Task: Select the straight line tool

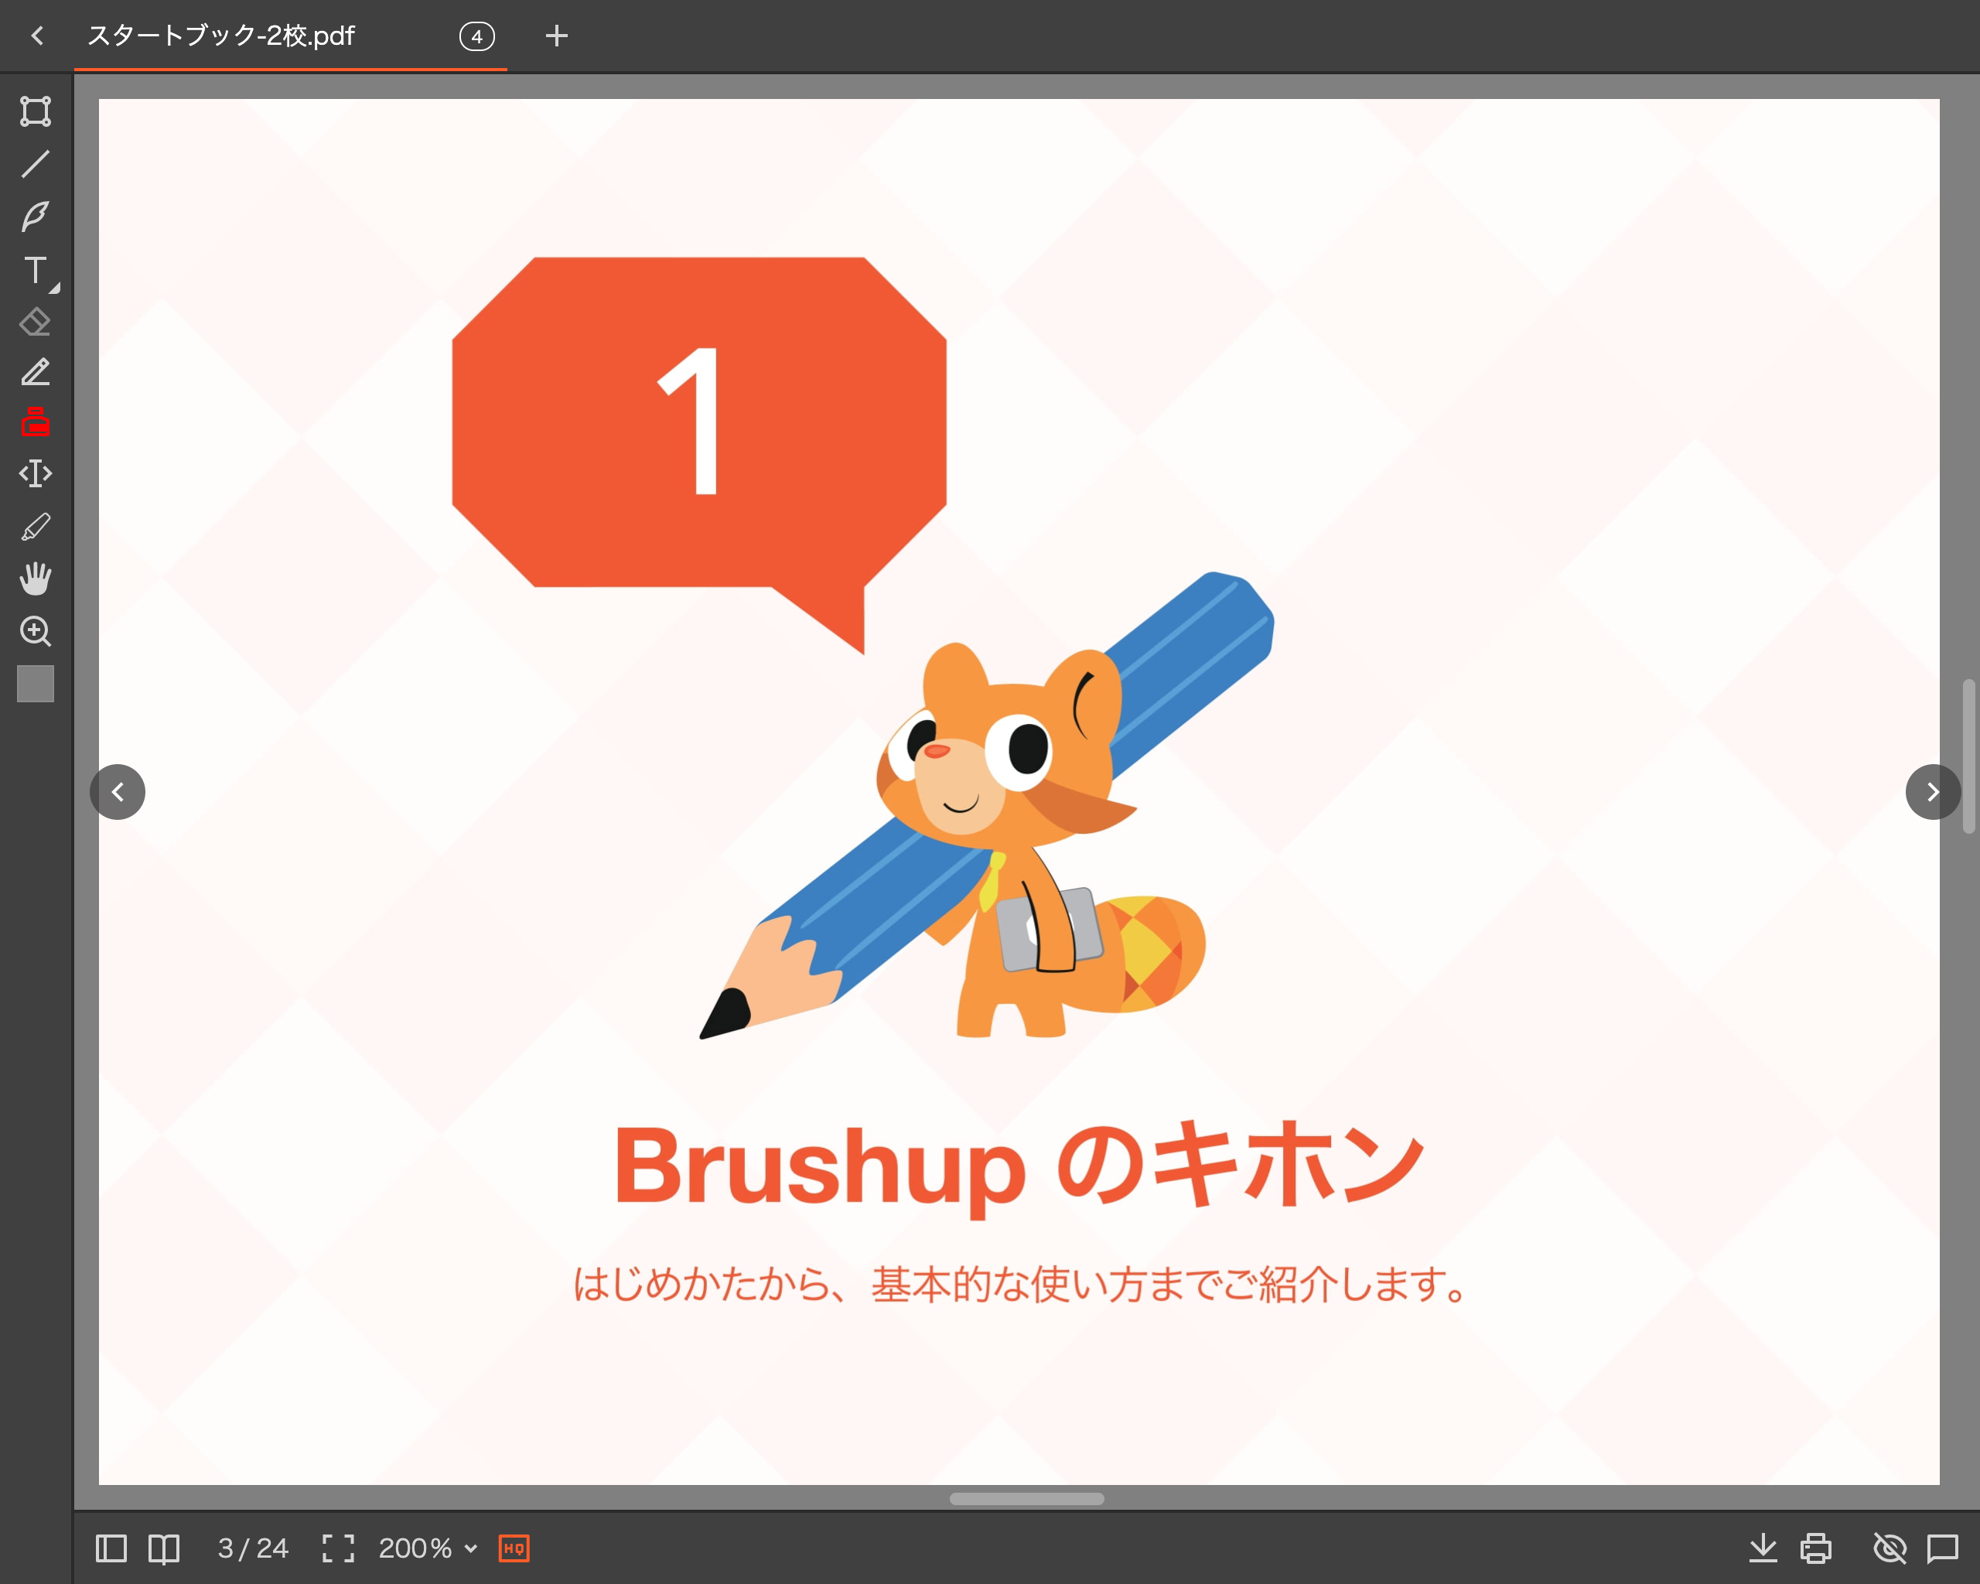Action: (x=36, y=163)
